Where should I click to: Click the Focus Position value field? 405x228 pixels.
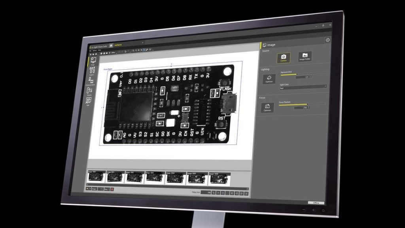coord(301,108)
